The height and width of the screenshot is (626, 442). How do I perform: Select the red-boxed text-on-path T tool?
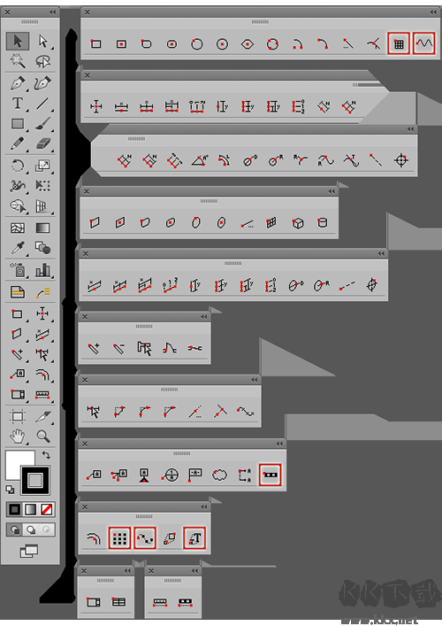pyautogui.click(x=194, y=538)
